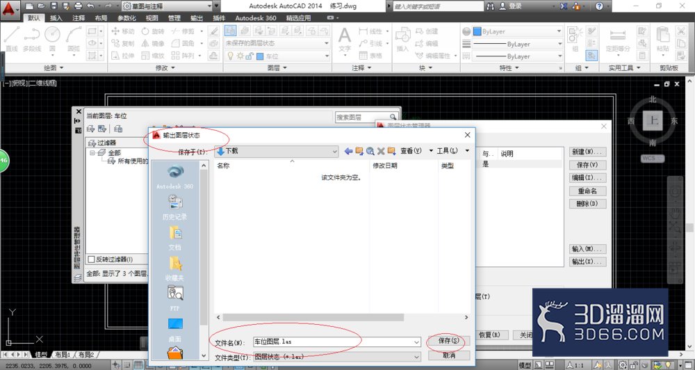Open 收藏夹 location in places sidebar

[175, 268]
